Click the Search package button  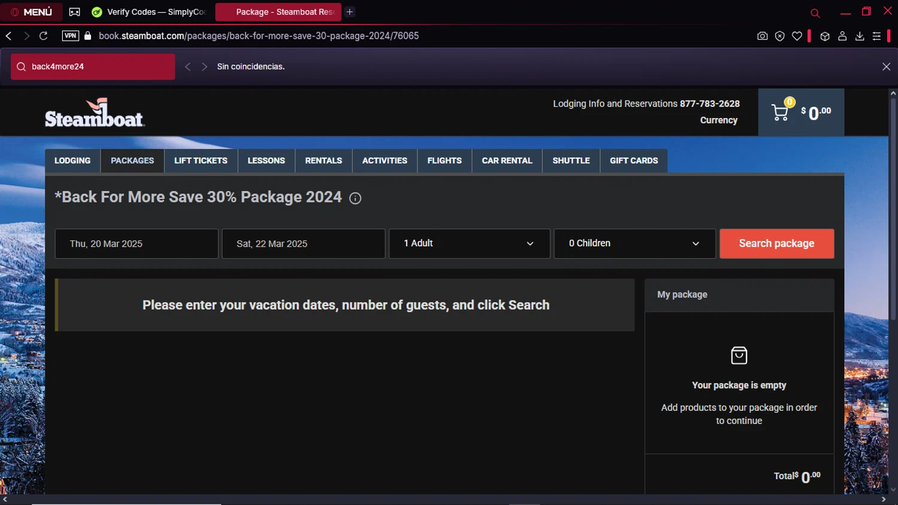click(776, 244)
